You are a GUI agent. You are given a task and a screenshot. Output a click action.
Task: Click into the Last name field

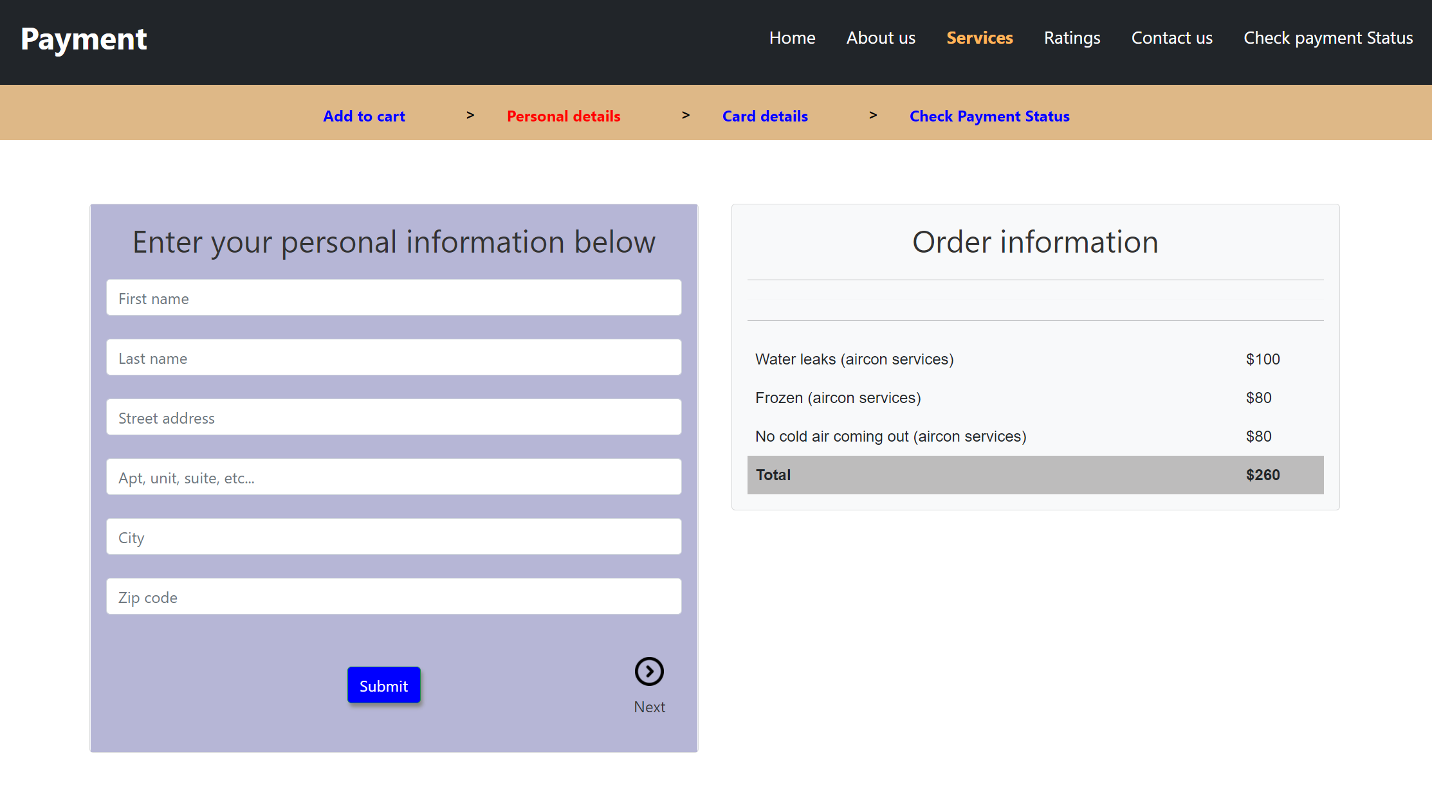tap(394, 357)
